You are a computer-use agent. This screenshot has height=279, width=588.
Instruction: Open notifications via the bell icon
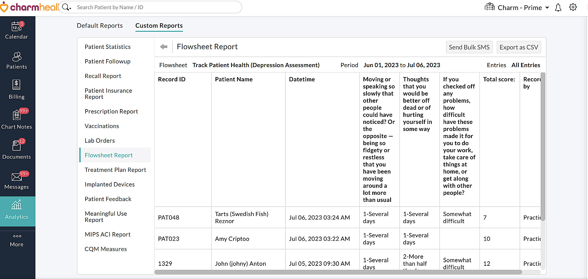click(x=558, y=7)
